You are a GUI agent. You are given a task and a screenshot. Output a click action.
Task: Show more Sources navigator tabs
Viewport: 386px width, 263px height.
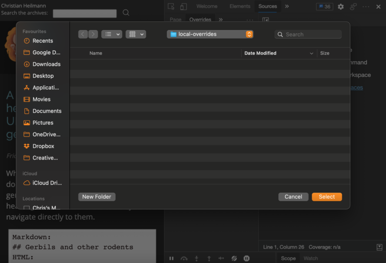[221, 20]
